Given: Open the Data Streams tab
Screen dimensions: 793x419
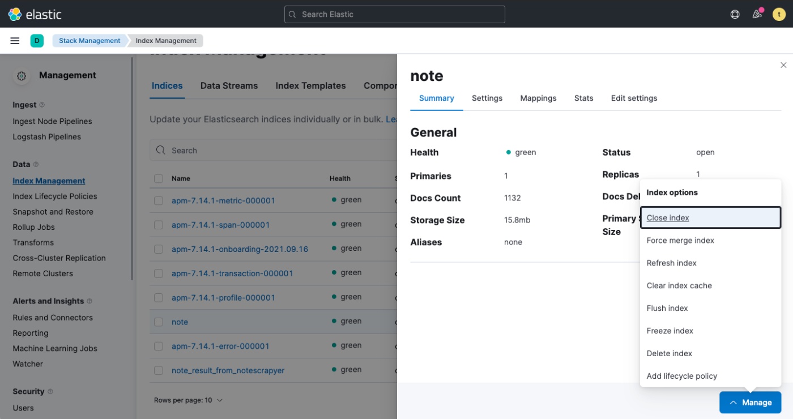Looking at the screenshot, I should (x=229, y=86).
